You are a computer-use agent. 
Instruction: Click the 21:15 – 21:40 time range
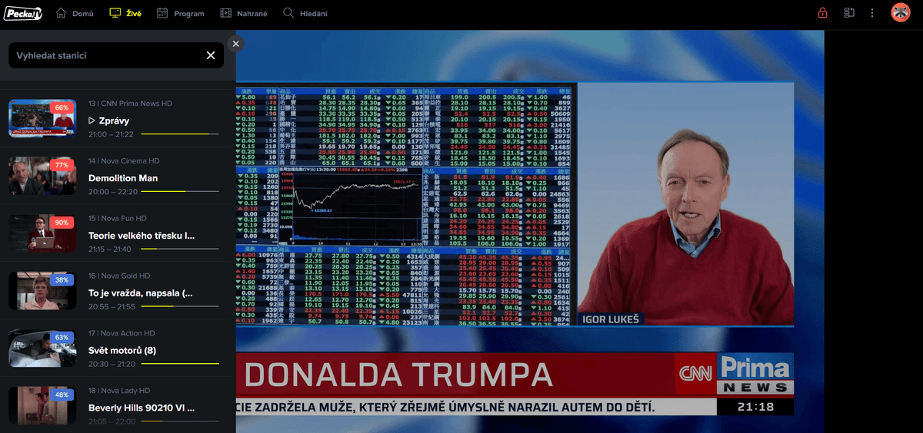tap(112, 250)
